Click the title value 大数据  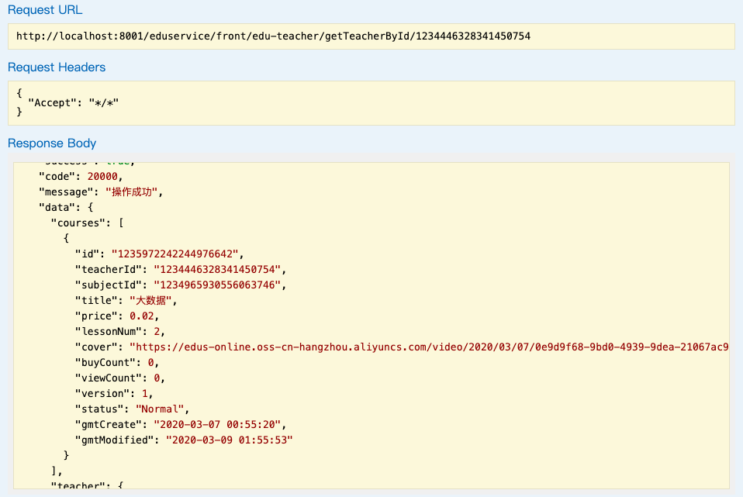pos(153,301)
